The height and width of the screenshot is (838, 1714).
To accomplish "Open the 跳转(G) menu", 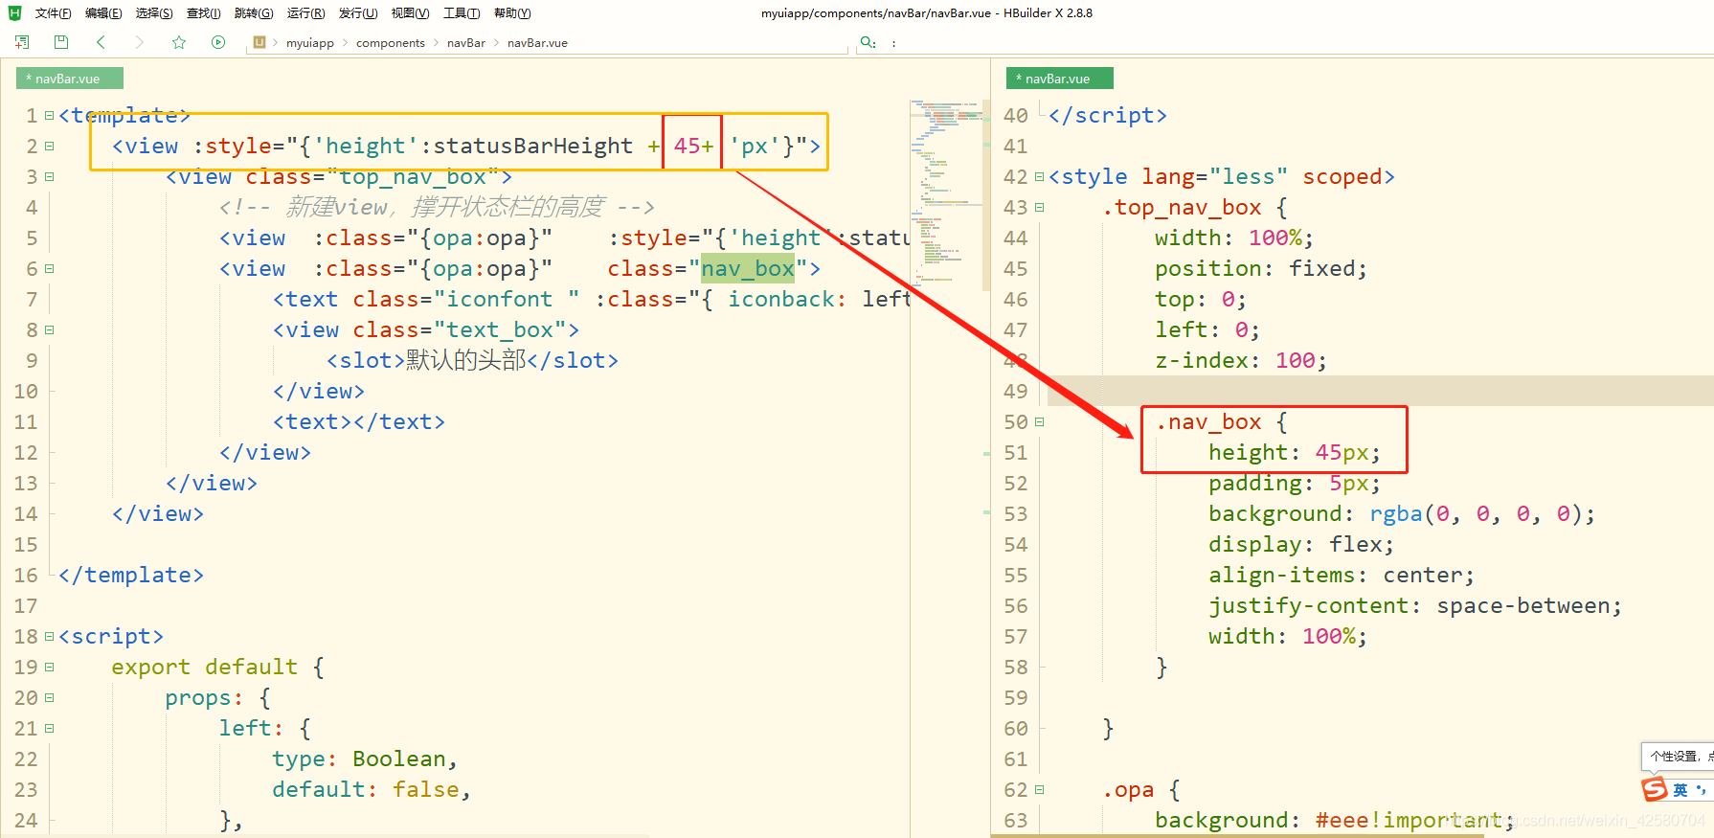I will click(254, 13).
